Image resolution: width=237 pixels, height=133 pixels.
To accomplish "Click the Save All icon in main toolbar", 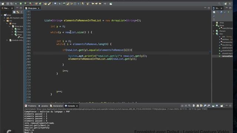I will tap(11, 4).
